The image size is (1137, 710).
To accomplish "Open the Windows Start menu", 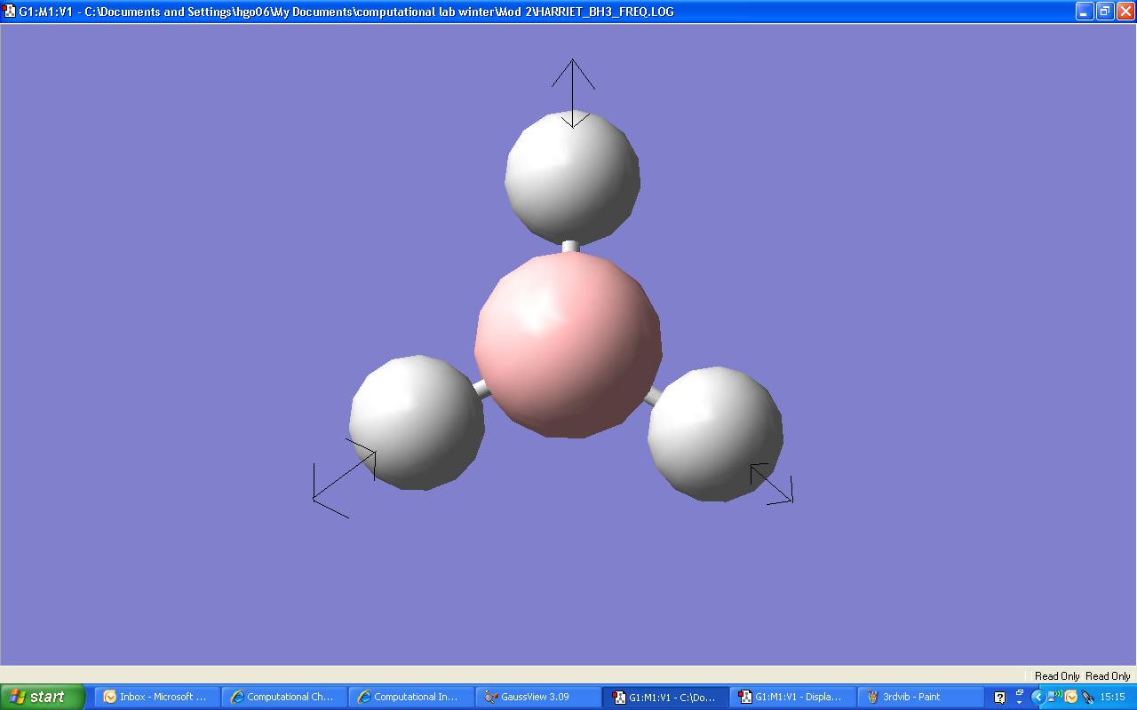I will tap(43, 697).
